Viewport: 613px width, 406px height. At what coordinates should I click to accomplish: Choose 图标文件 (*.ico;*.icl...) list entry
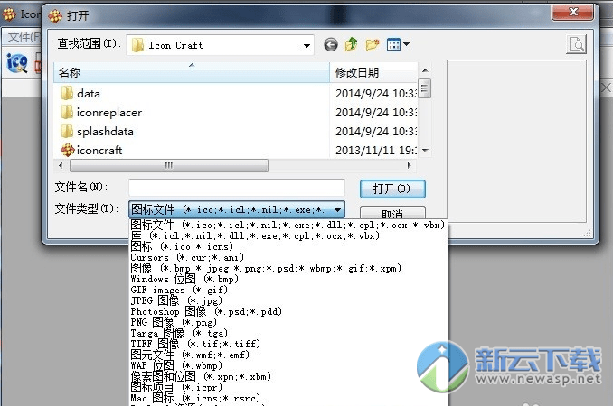pyautogui.click(x=288, y=225)
